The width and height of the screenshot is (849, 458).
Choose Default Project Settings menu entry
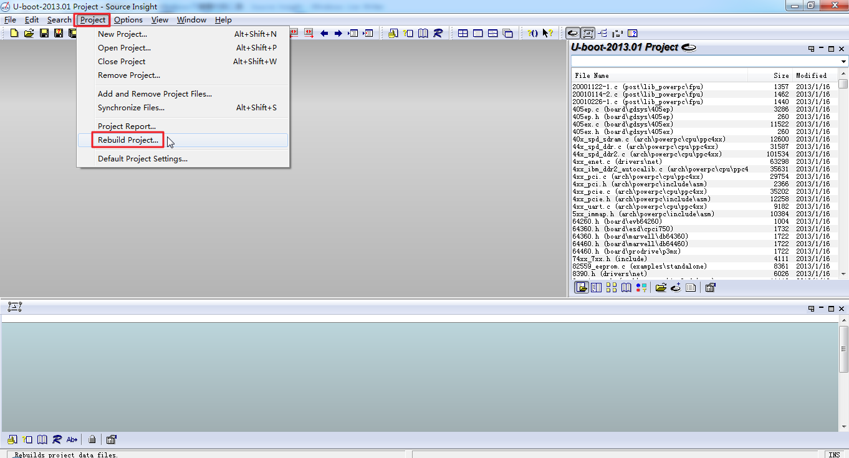pyautogui.click(x=183, y=159)
